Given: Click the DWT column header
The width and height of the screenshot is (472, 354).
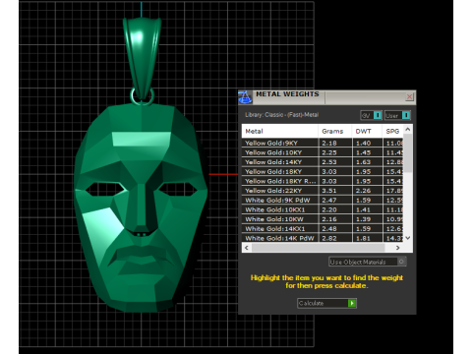Looking at the screenshot, I should coord(367,131).
